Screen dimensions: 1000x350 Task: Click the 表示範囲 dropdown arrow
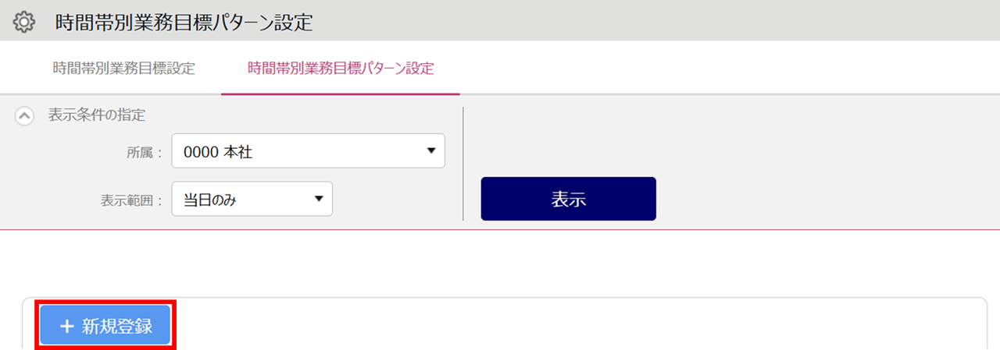tap(319, 199)
